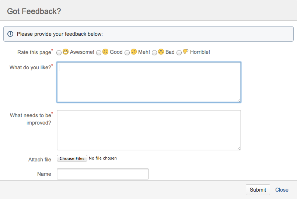Screen dimensions: 297x199
Task: Click the Choose Files button
Action: point(72,158)
